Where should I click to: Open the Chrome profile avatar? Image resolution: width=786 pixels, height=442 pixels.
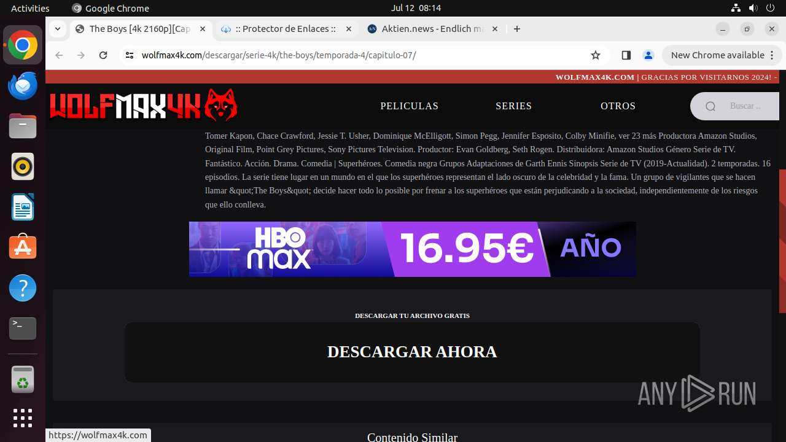(x=648, y=55)
